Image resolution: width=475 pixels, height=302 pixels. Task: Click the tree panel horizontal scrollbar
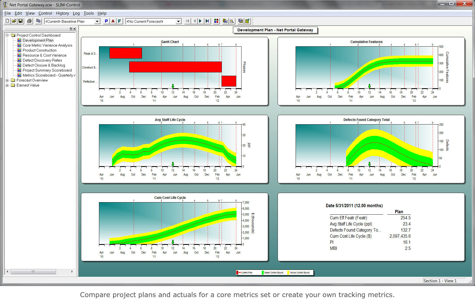(33, 271)
